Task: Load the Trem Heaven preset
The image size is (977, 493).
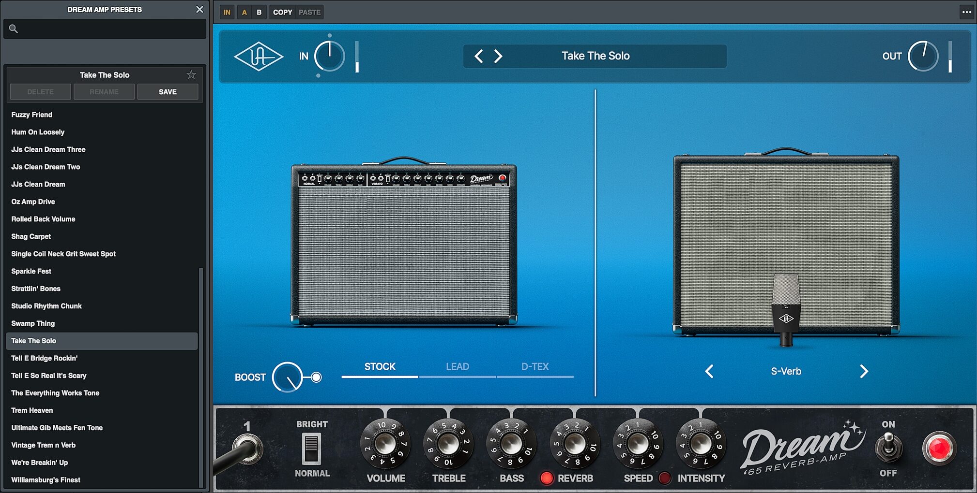Action: click(x=102, y=410)
